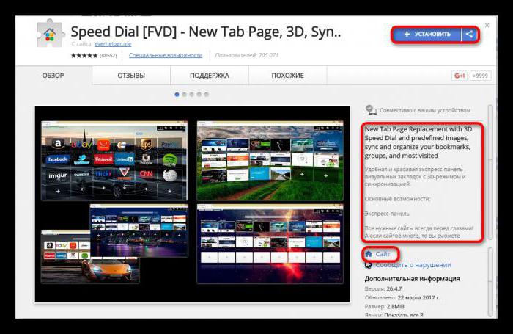Click the device compatibility check icon

click(x=371, y=110)
